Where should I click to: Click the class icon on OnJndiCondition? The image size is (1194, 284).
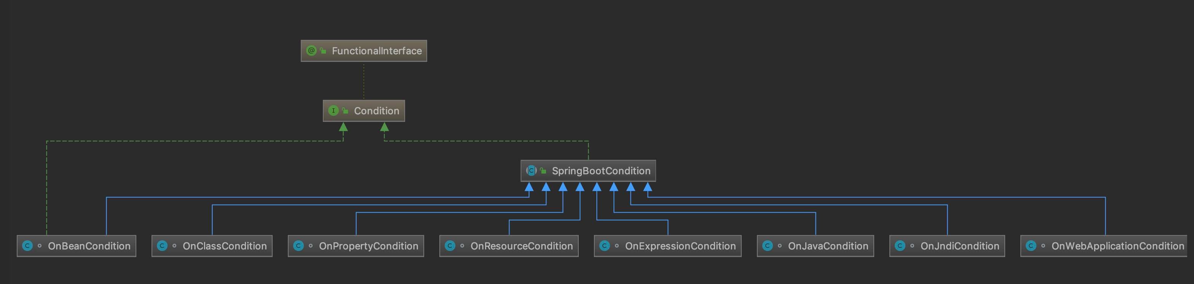pyautogui.click(x=900, y=246)
